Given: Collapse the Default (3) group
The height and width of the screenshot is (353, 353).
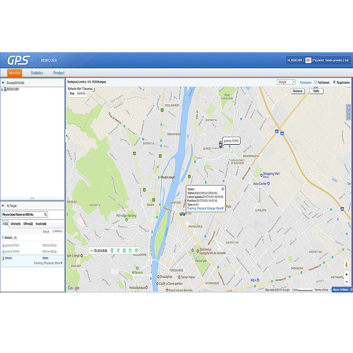Looking at the screenshot, I should [x=3, y=237].
